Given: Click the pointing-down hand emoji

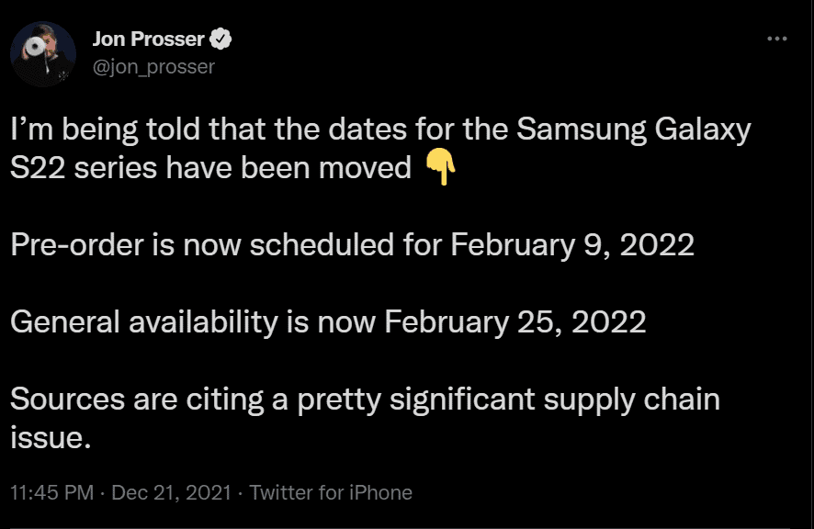Looking at the screenshot, I should point(440,166).
